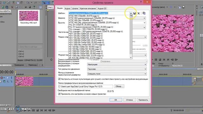Viewport: 203px width, 114px height.
Task: Click the Применить button
Action: click(143, 100)
